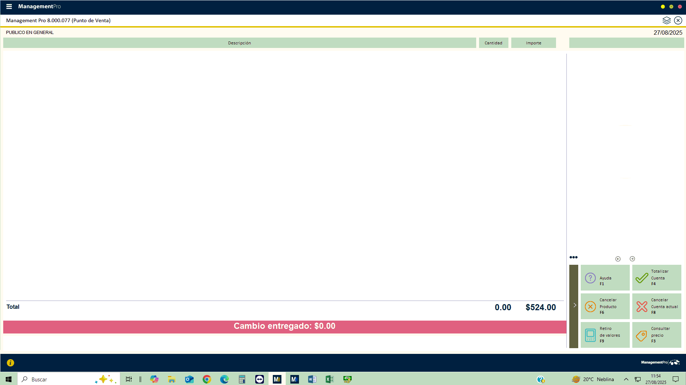
Task: Close the Punto de Venta module with the circled X
Action: click(x=678, y=20)
